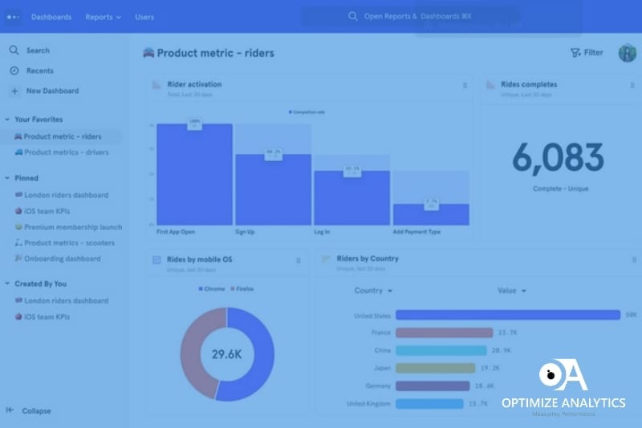Viewport: 642px width, 428px height.
Task: Click the New Dashboard plus icon
Action: [x=14, y=91]
